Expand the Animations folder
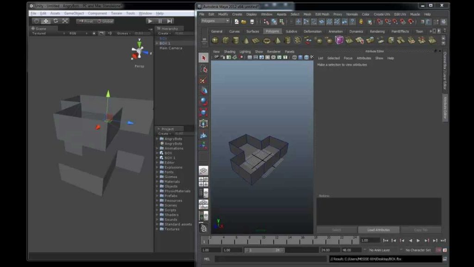The image size is (474, 267). pos(157,148)
